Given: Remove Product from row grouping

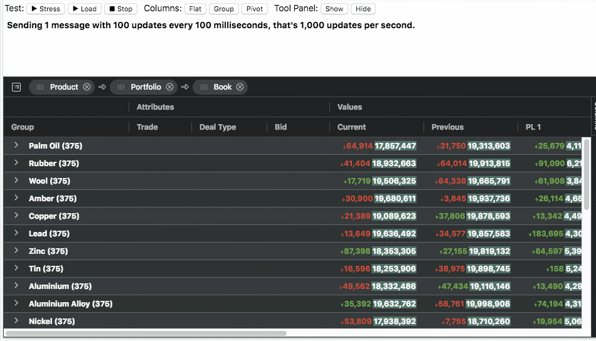Looking at the screenshot, I should [x=87, y=87].
